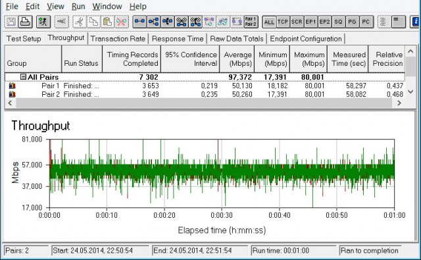421x260 pixels.
Task: Open the View menu
Action: pyautogui.click(x=55, y=7)
